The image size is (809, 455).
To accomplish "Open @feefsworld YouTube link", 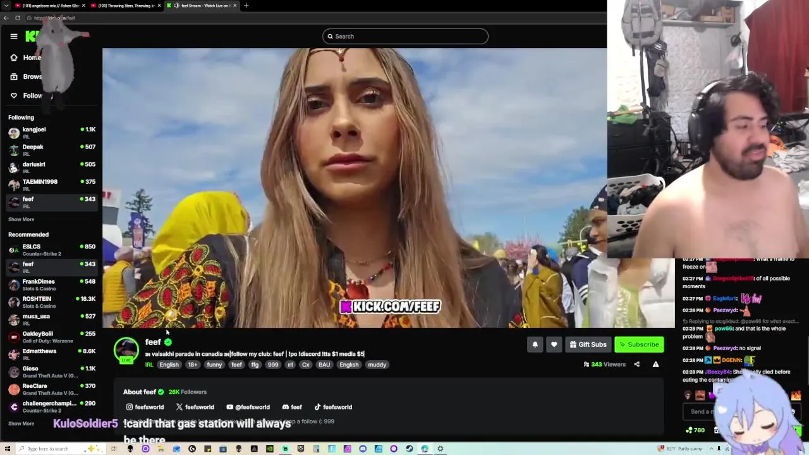I will coord(248,407).
